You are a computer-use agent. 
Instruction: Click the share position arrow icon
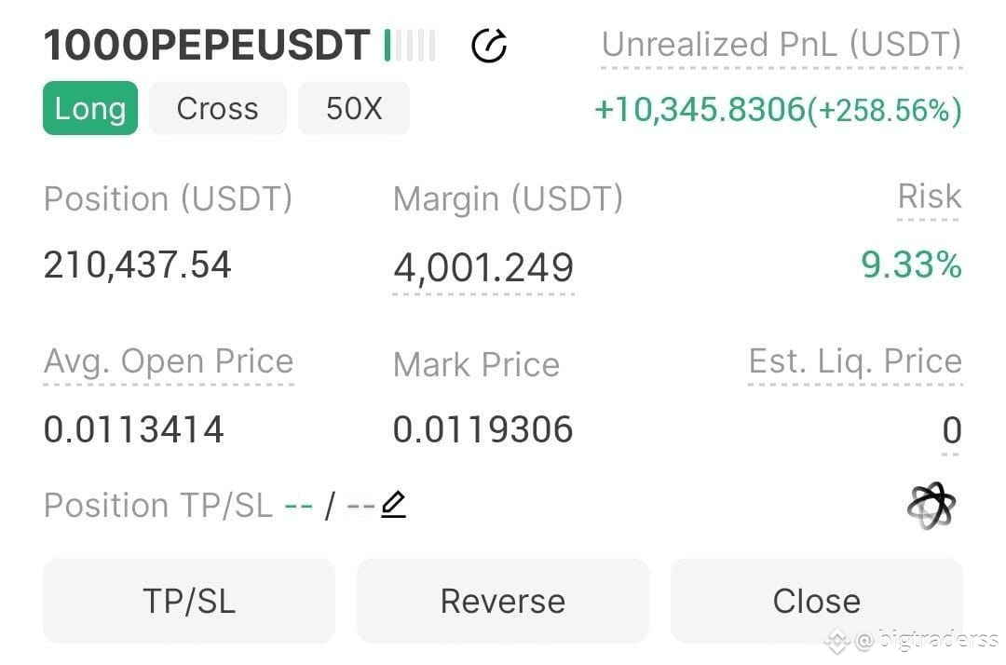489,46
